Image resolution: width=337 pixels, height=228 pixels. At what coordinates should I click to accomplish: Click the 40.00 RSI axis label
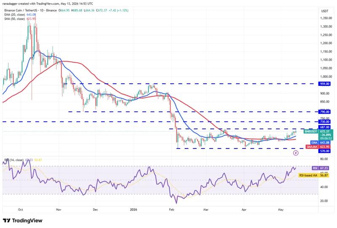point(324,187)
